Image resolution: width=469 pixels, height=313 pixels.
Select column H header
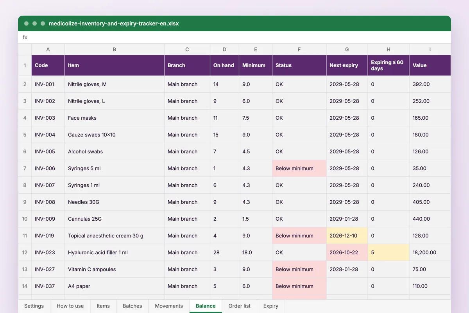(x=388, y=49)
